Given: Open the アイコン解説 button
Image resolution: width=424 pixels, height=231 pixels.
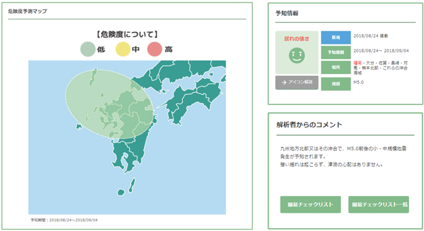Looking at the screenshot, I should pos(297,83).
